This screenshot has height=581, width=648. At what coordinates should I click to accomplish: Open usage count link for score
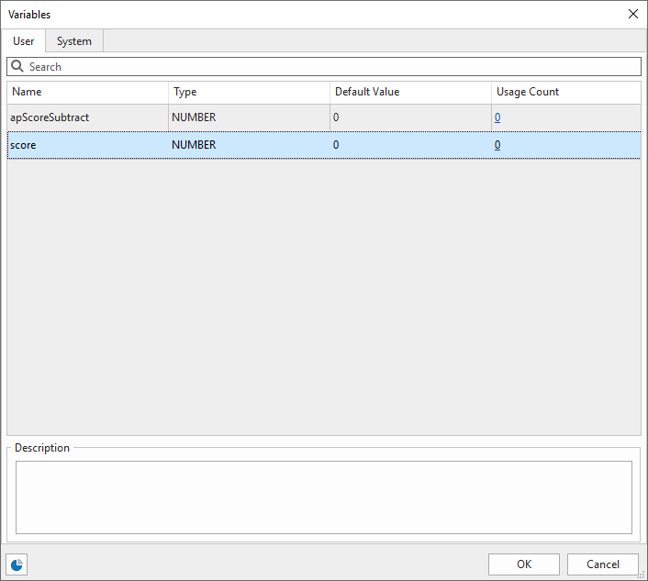pos(497,145)
